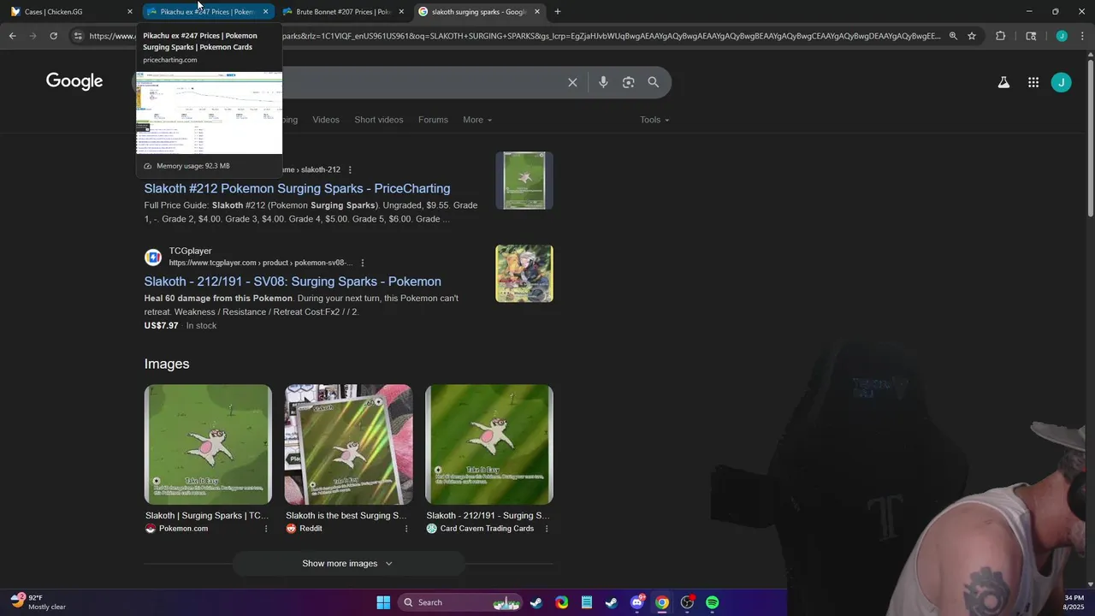Open the Card Cavern Slakoth image
Image resolution: width=1095 pixels, height=616 pixels.
(489, 444)
